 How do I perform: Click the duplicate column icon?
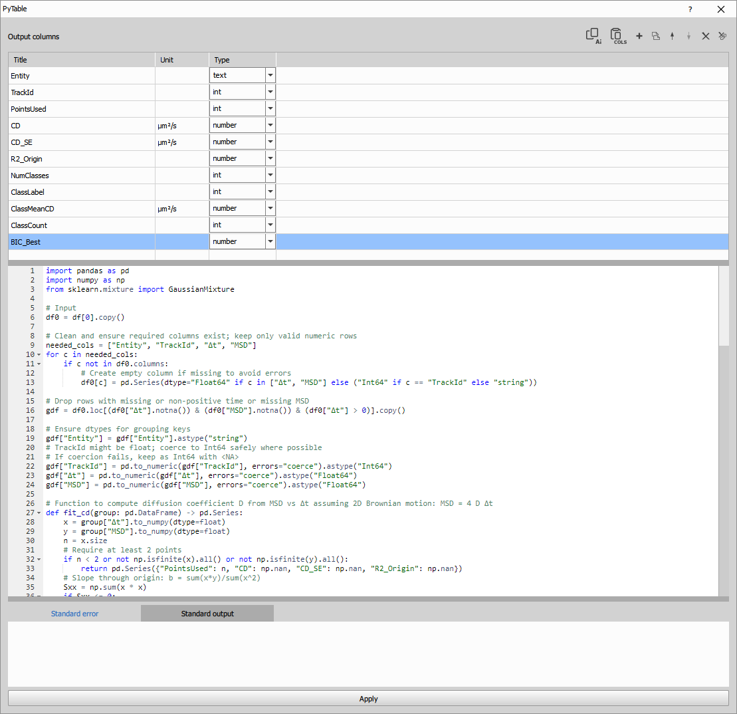656,35
